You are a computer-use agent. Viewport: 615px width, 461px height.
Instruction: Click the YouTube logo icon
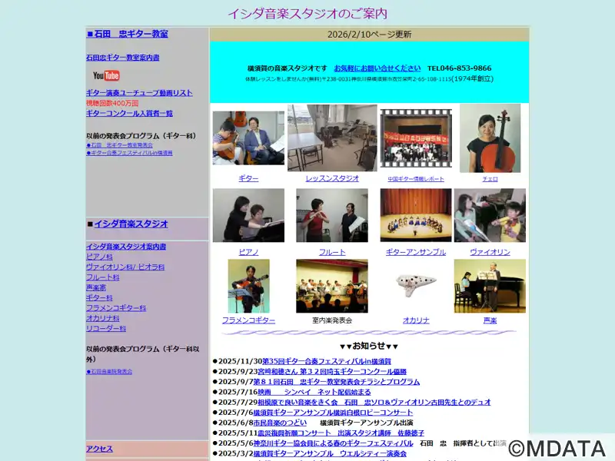(106, 75)
